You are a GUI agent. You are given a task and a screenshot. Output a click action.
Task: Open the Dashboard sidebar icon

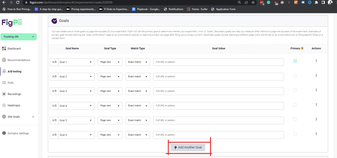point(4,48)
